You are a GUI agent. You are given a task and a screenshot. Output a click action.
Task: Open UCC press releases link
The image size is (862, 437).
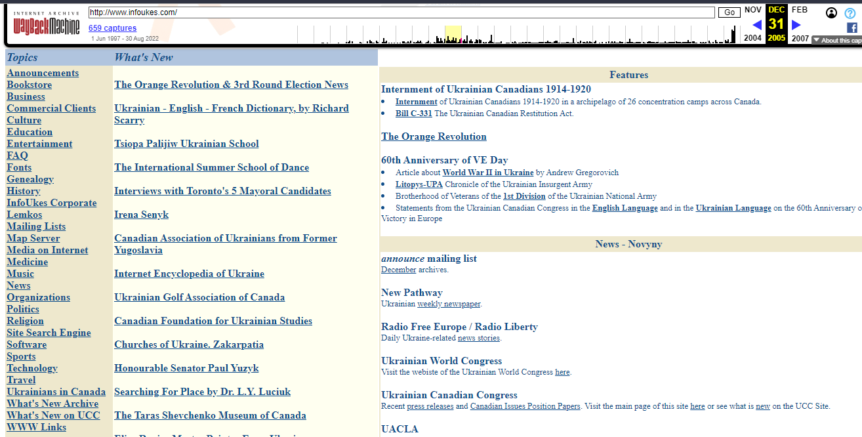(430, 406)
